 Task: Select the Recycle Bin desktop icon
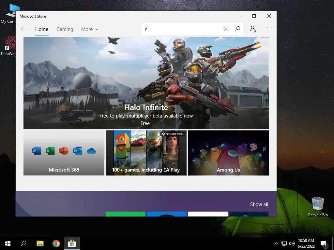(318, 206)
